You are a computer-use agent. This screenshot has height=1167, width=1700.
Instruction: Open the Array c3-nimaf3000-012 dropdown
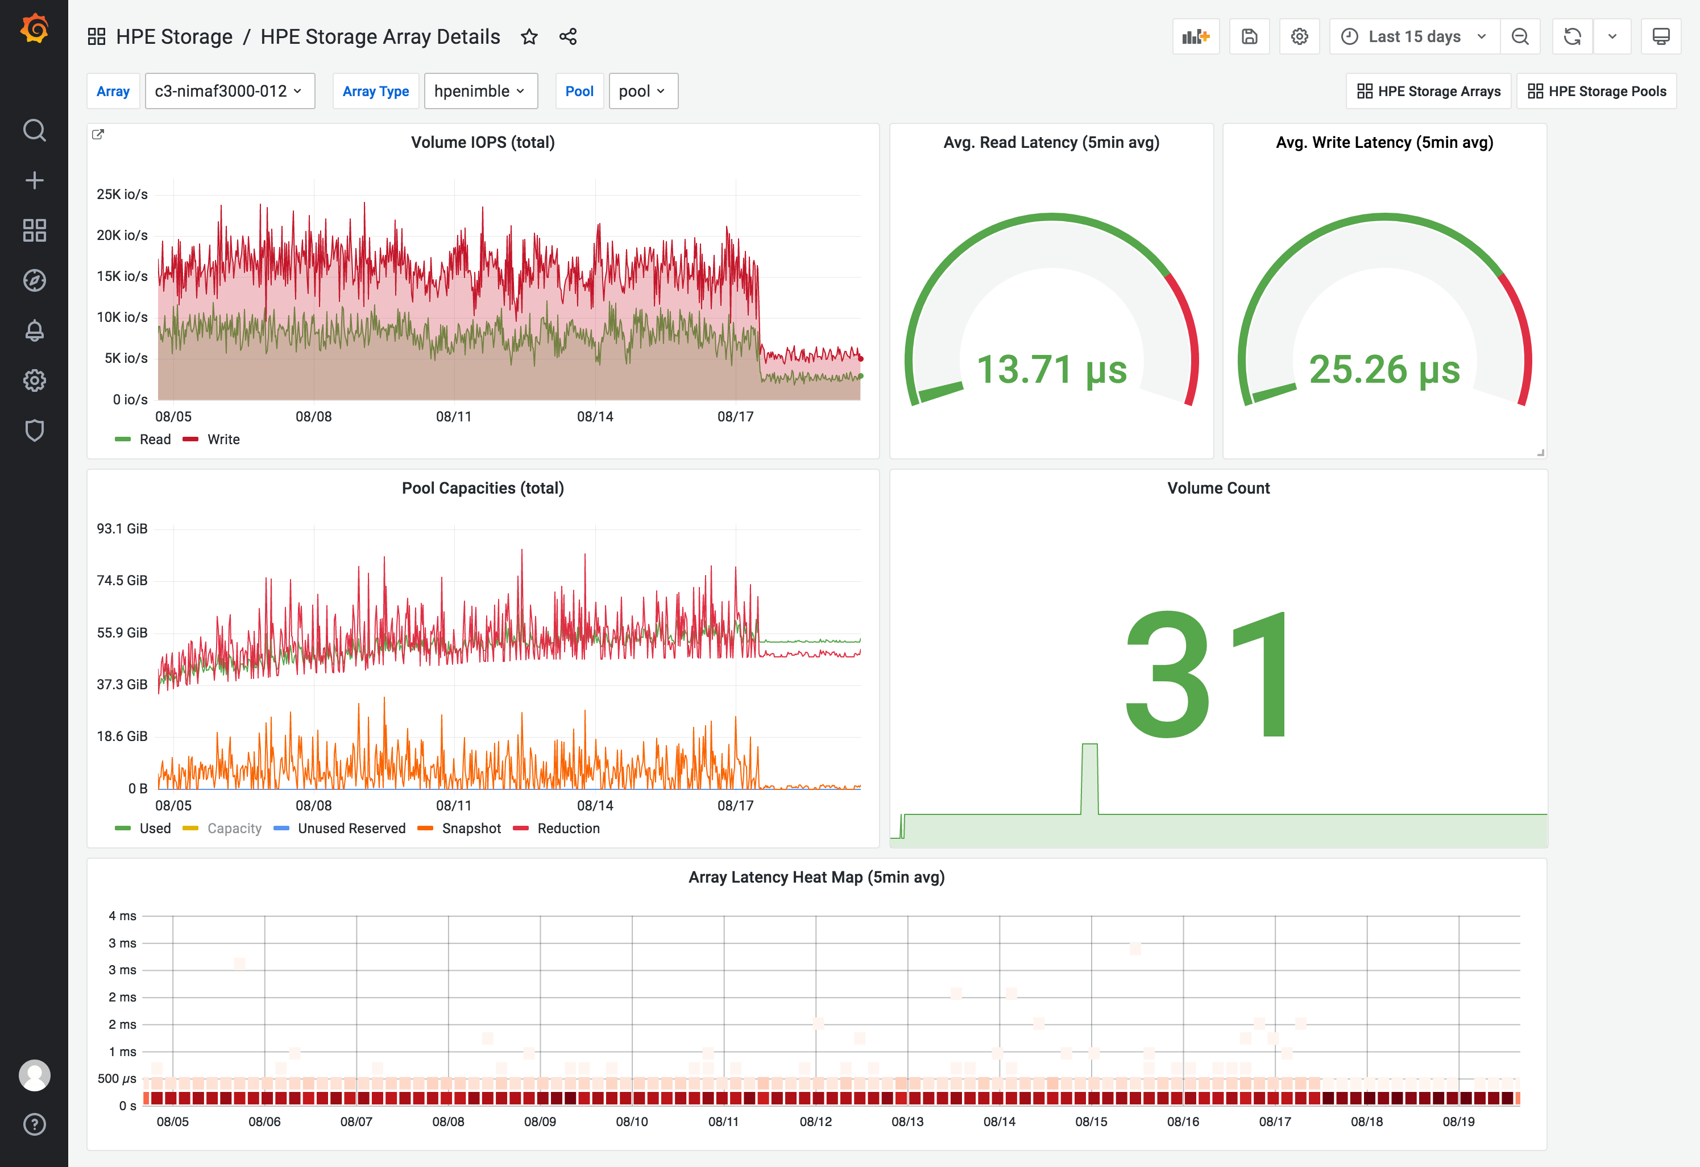[230, 92]
